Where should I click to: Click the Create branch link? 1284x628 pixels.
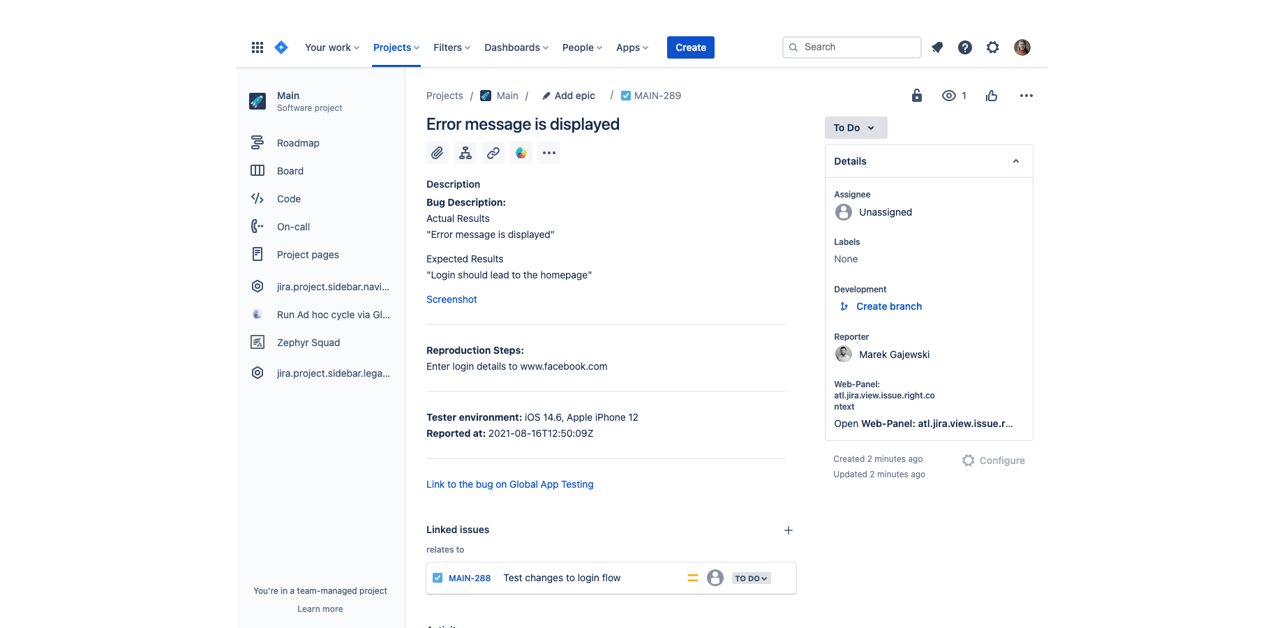(x=889, y=306)
